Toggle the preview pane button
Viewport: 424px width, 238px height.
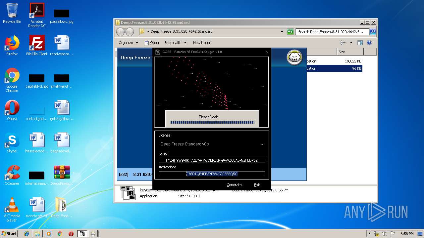pos(360,43)
